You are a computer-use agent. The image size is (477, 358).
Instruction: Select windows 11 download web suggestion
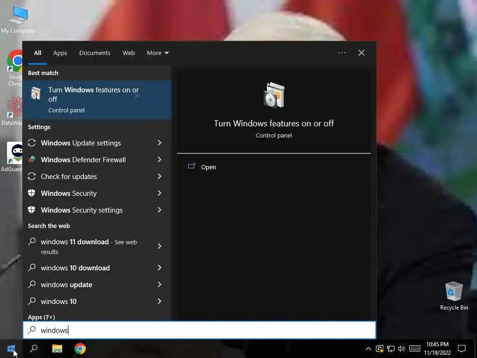coord(88,246)
